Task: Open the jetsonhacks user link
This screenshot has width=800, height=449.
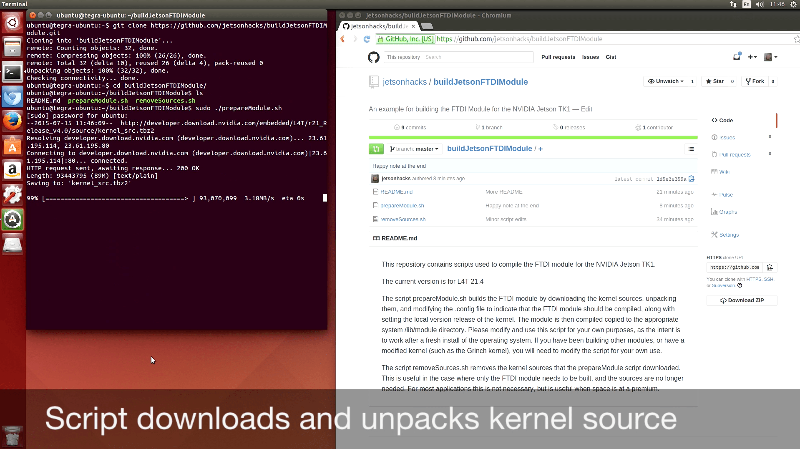Action: point(405,82)
